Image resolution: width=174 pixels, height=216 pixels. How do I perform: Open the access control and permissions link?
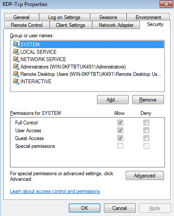point(55,191)
